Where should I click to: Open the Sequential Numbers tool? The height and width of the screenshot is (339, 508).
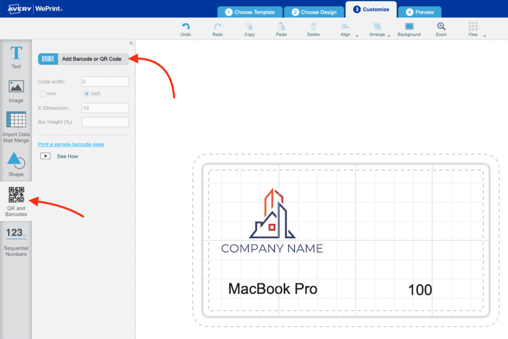point(16,241)
